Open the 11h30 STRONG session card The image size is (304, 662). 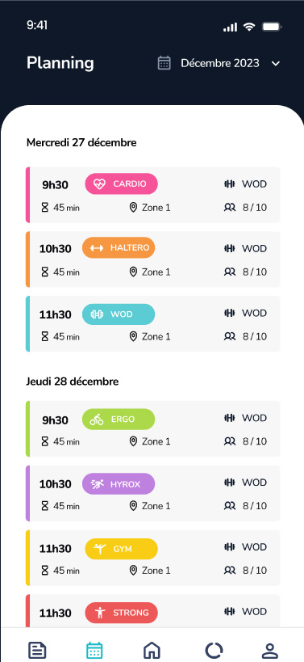click(153, 611)
